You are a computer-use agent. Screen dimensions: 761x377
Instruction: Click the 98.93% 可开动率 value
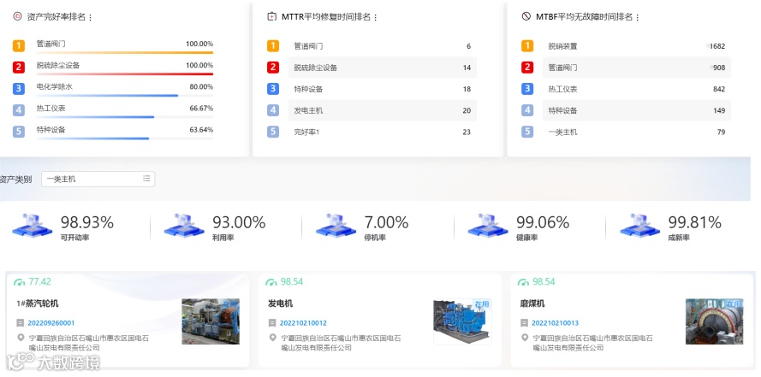pyautogui.click(x=86, y=222)
